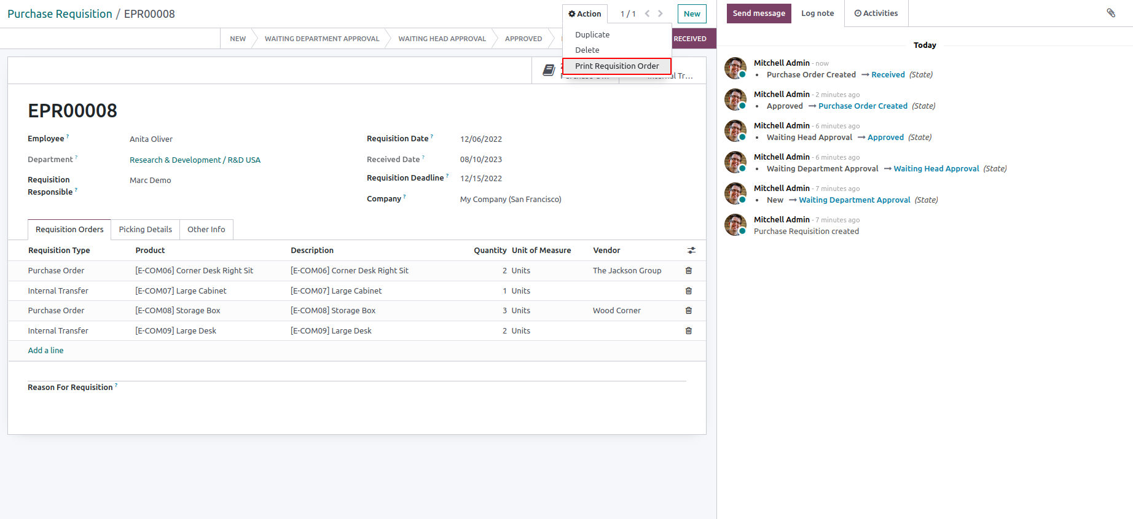Sort by Description column header
This screenshot has height=519, width=1133.
(x=312, y=251)
